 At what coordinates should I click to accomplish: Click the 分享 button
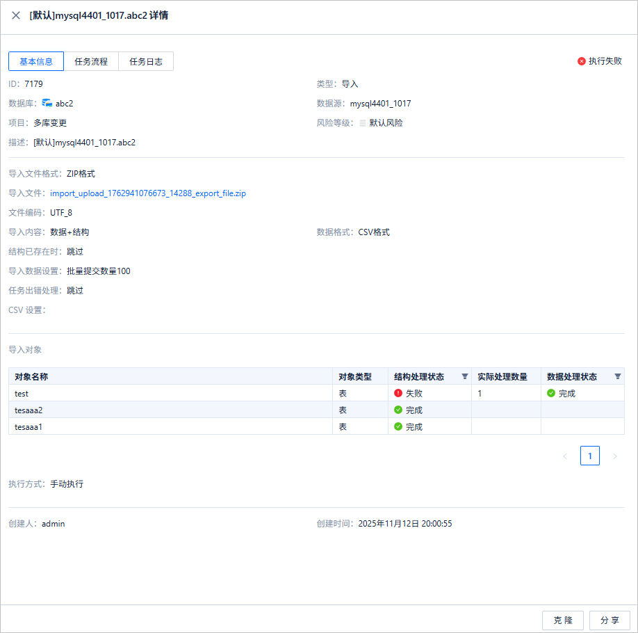click(610, 620)
